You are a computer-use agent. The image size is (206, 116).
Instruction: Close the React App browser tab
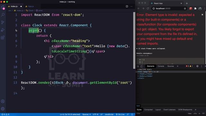[181, 3]
